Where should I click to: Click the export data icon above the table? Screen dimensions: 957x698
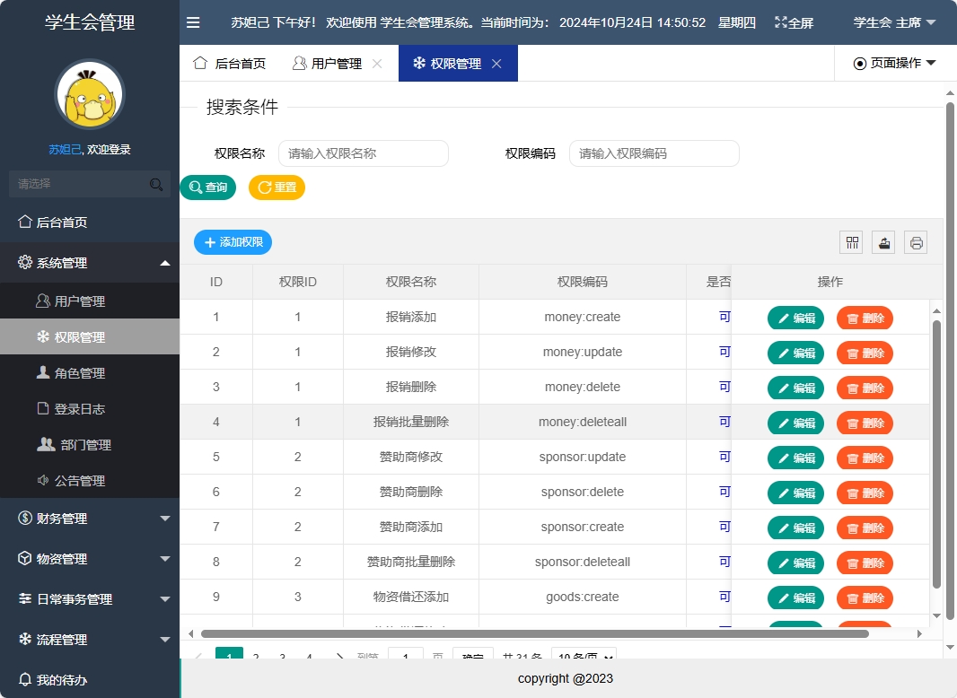pyautogui.click(x=882, y=241)
